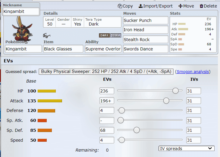Edit the Sp. Def. EV value 68
220x157 pixels.
[107, 130]
